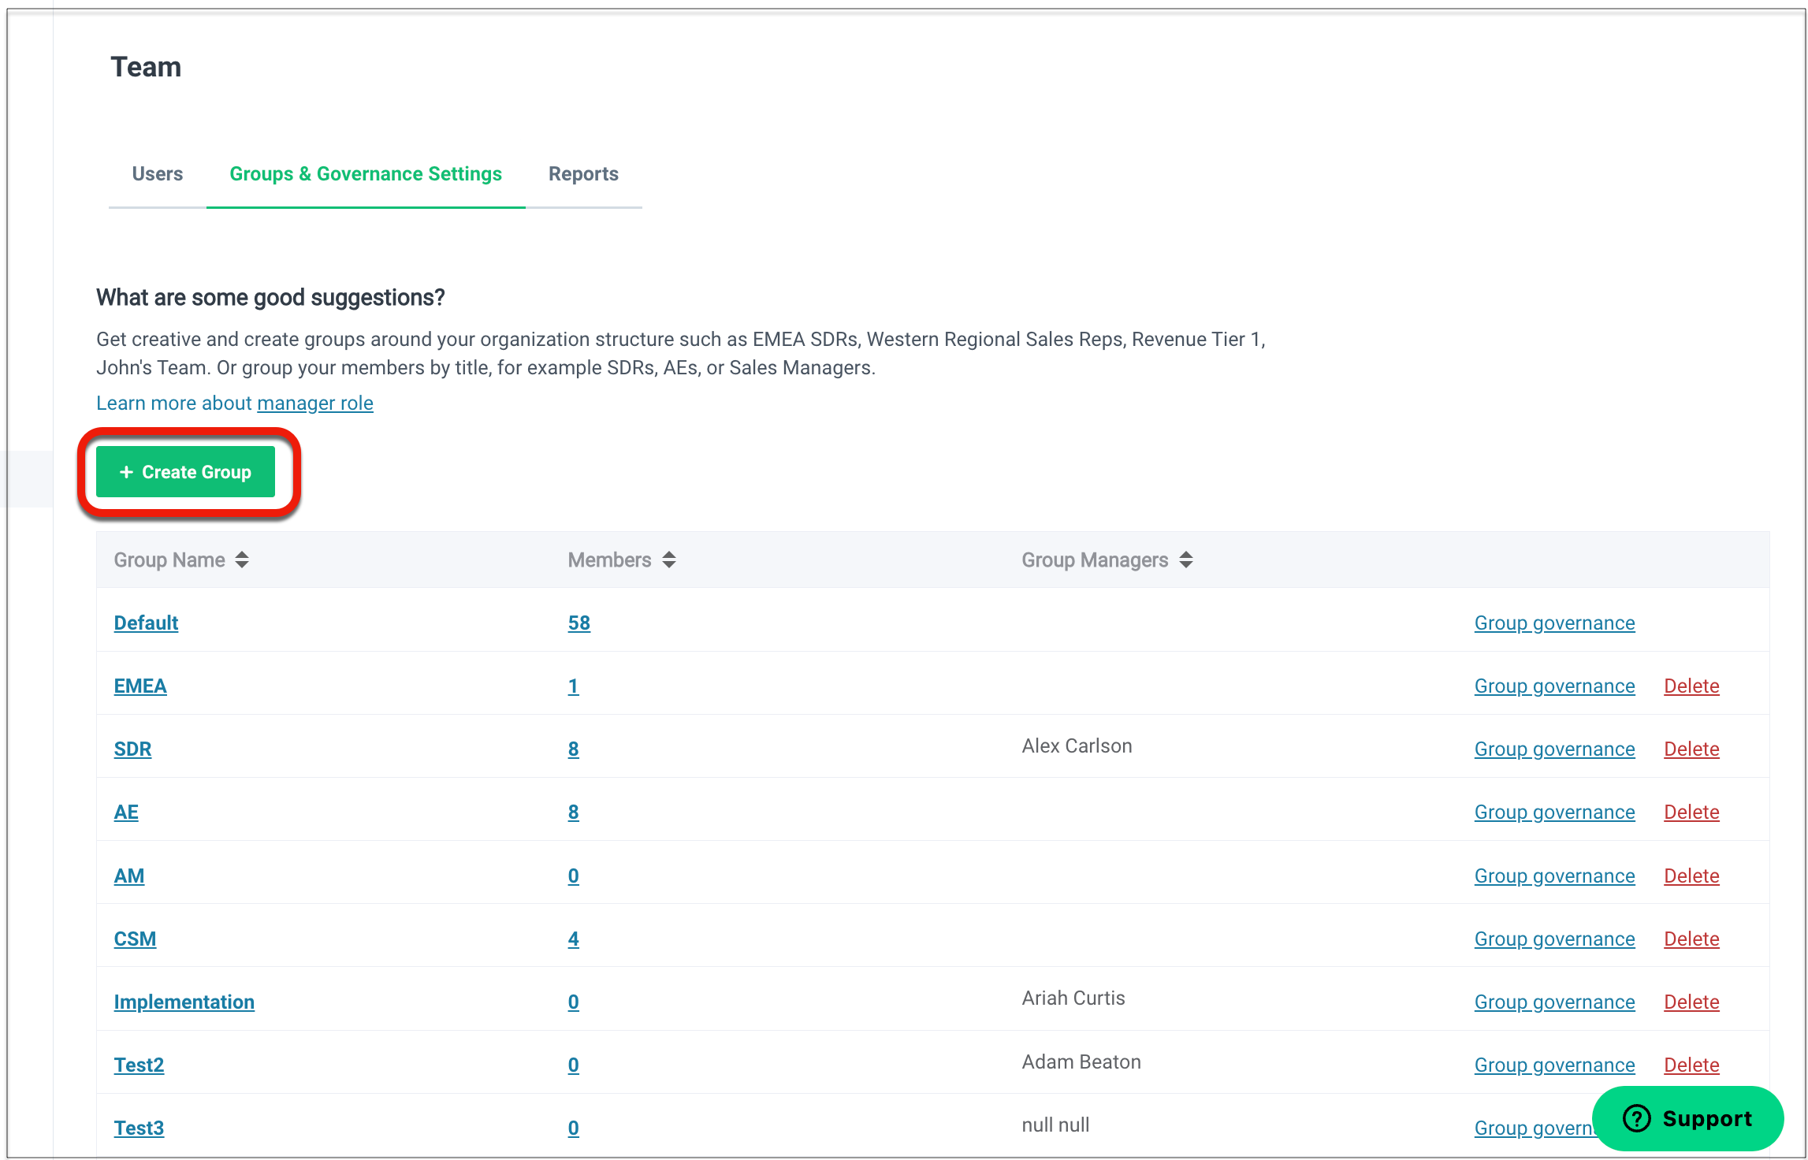Image resolution: width=1808 pixels, height=1160 pixels.
Task: Sort table by Members arrows
Action: click(669, 560)
